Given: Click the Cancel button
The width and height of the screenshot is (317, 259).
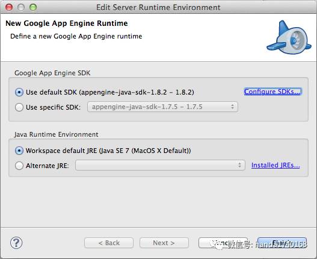Looking at the screenshot, I should click(223, 243).
